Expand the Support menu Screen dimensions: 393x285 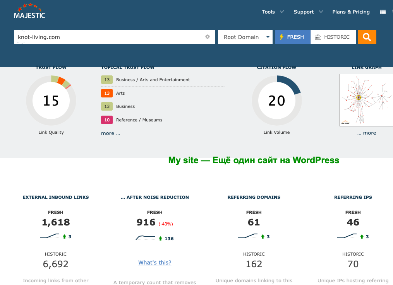(x=308, y=12)
